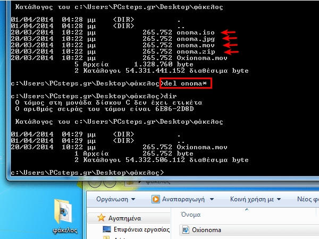Click the 54.332.506.112 free bytes value
This screenshot has height=239, width=319.
[x=155, y=160]
